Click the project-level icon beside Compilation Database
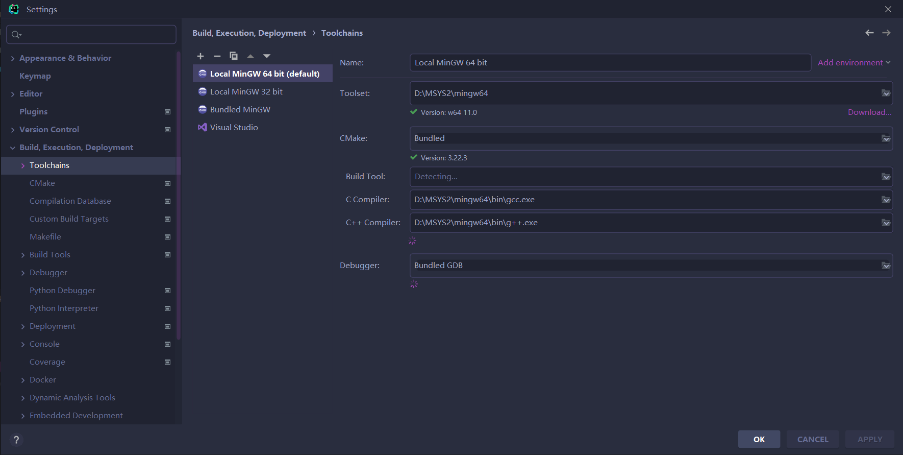Screen dimensions: 903x455 click(x=167, y=201)
